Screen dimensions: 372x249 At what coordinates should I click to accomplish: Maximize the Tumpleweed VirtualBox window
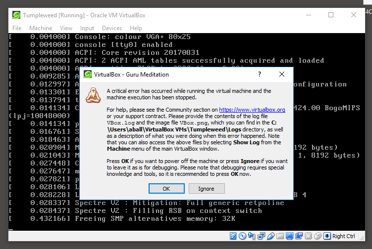point(331,15)
